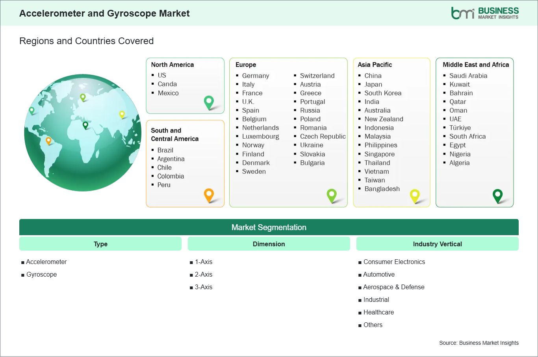Viewport: 538px width, 357px height.
Task: Select the Industry Vertical header
Action: (x=437, y=244)
